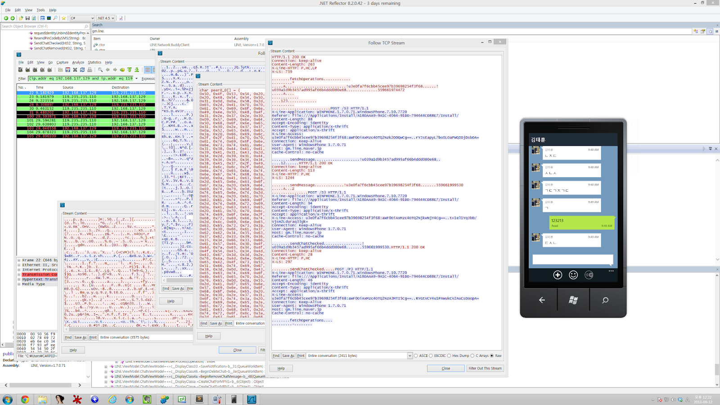This screenshot has height=405, width=720.
Task: Select the Wireshark restart capture icon
Action: (50, 70)
